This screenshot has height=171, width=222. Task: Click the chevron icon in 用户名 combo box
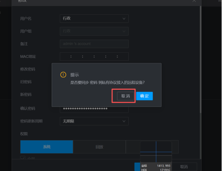[x=124, y=18]
